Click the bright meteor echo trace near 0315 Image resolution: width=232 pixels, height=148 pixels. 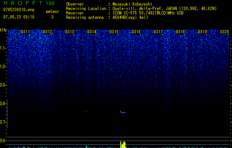(123, 112)
